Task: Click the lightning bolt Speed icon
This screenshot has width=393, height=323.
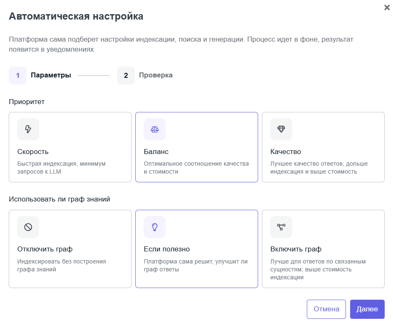Action: (x=28, y=129)
